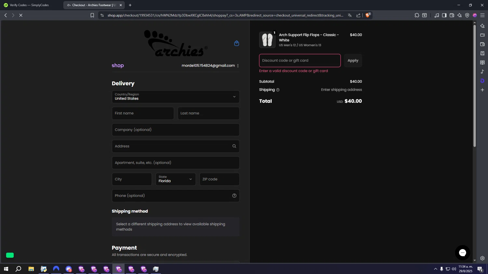This screenshot has height=274, width=488.
Task: Show hidden system tray icons
Action: 436,269
